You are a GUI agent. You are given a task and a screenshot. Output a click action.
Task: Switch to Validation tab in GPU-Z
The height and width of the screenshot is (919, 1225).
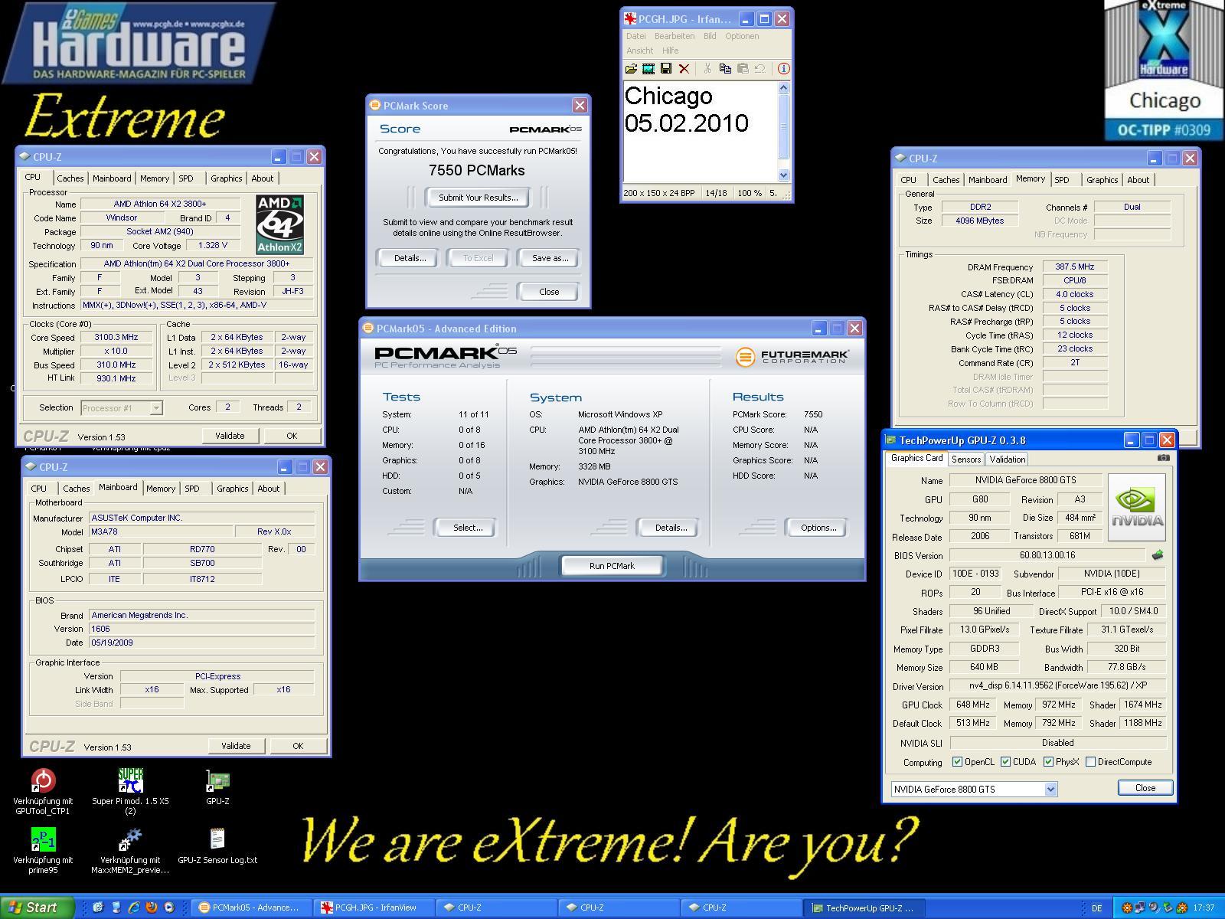1007,459
